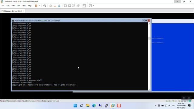Image resolution: width=194 pixels, height=109 pixels.
Task: Click the VMware hard disk status icon
Action: point(167,101)
